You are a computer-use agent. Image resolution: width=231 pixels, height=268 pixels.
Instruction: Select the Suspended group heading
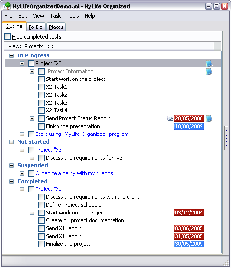coord(32,165)
